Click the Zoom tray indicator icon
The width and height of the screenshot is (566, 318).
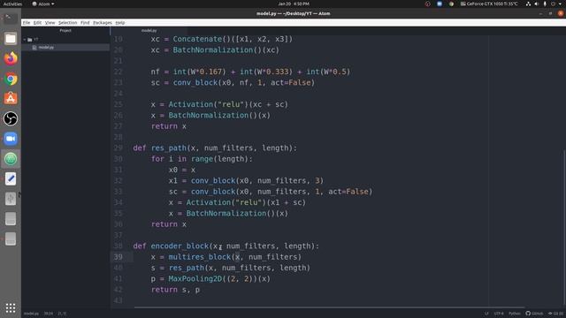440,4
